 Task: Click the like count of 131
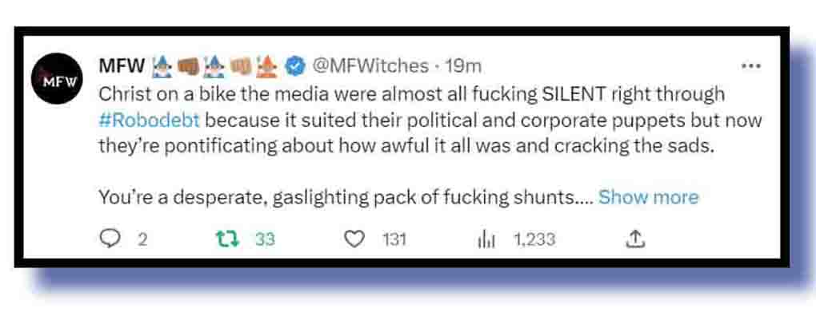(394, 239)
